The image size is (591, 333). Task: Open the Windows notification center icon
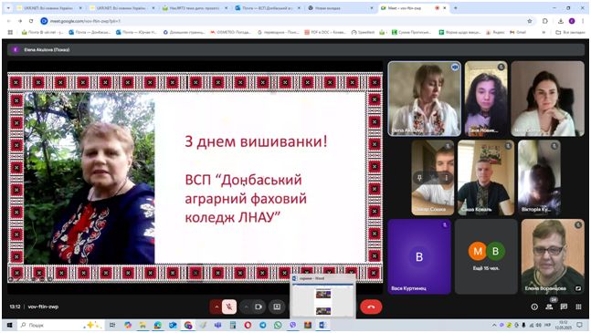[580, 325]
